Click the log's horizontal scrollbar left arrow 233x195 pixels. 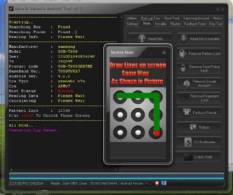coord(11,169)
